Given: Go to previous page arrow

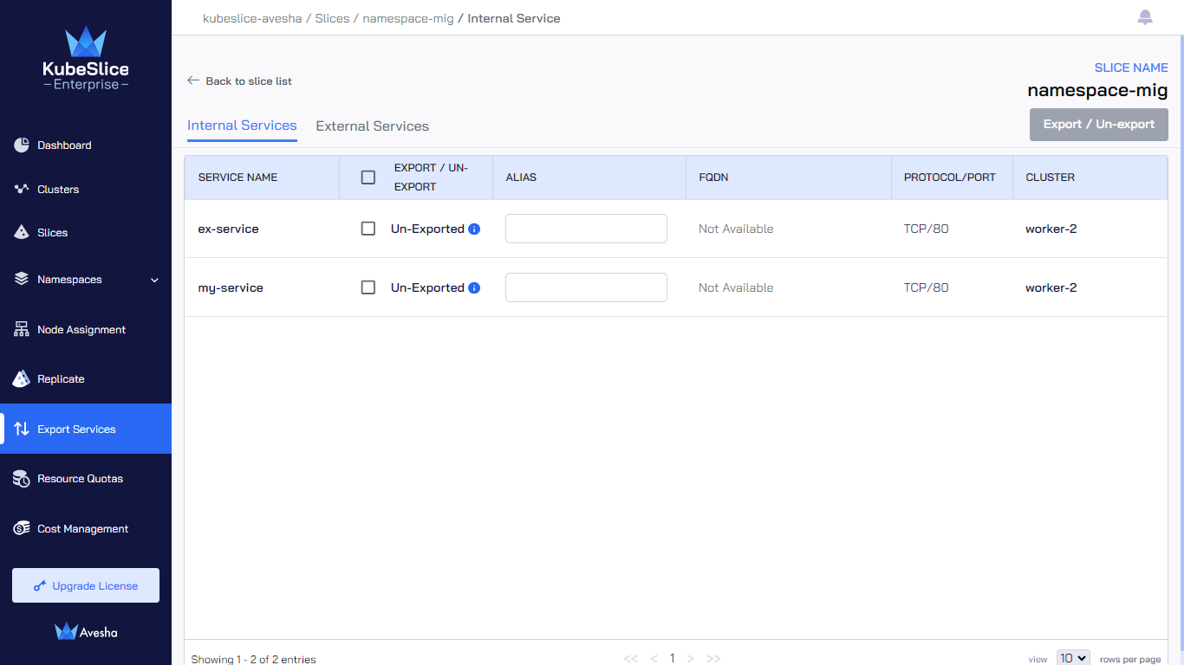Looking at the screenshot, I should [x=654, y=659].
